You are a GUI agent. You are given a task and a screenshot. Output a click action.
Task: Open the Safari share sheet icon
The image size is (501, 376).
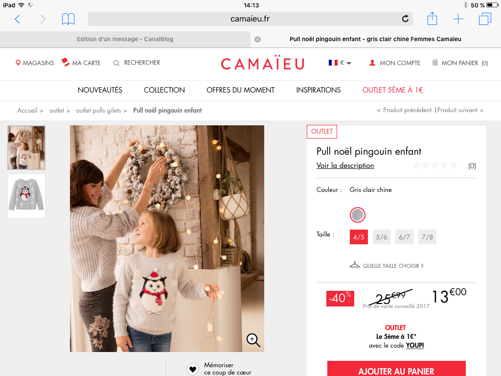coord(432,19)
